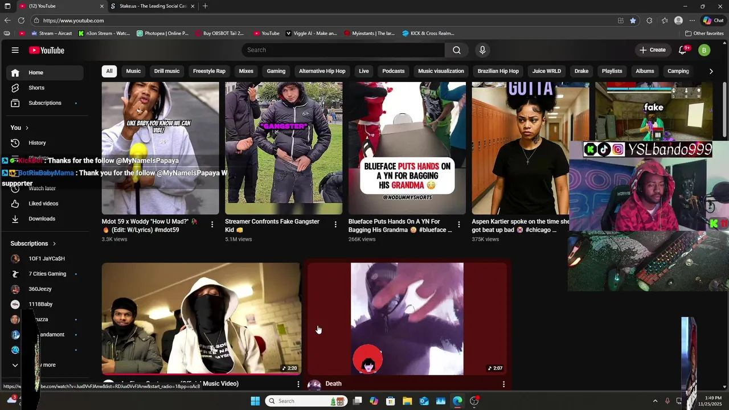Select the Juice WRLD filter chip
Viewport: 729px width, 410px height.
pos(547,71)
